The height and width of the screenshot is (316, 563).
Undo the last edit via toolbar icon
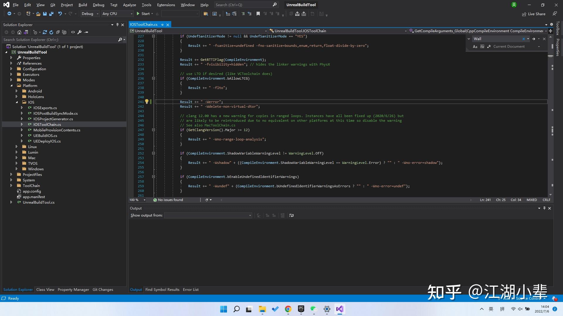click(60, 13)
